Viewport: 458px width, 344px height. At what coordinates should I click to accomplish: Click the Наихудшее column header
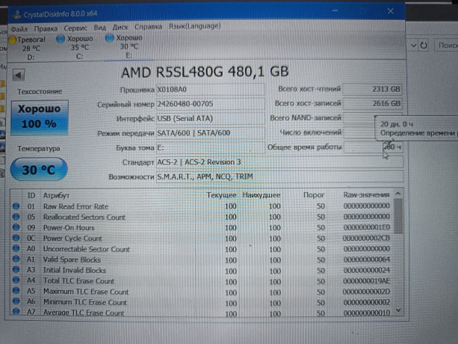262,195
